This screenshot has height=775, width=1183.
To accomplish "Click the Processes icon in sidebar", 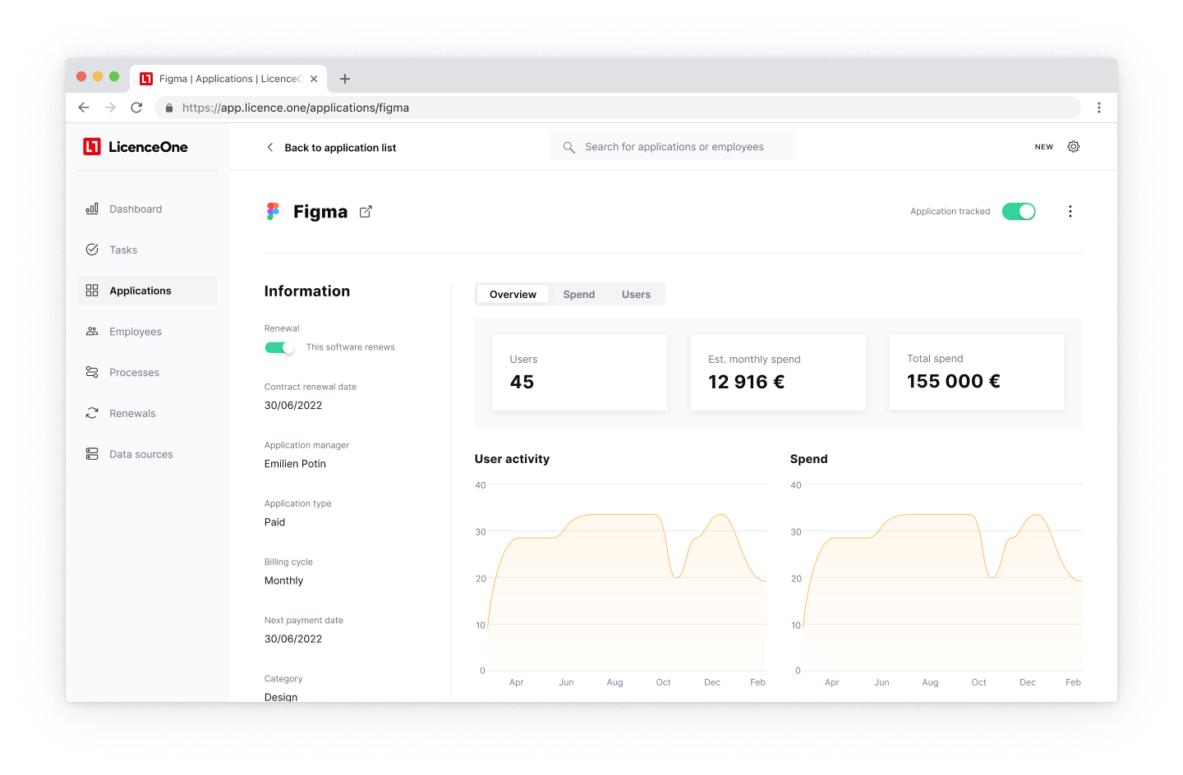I will point(92,373).
